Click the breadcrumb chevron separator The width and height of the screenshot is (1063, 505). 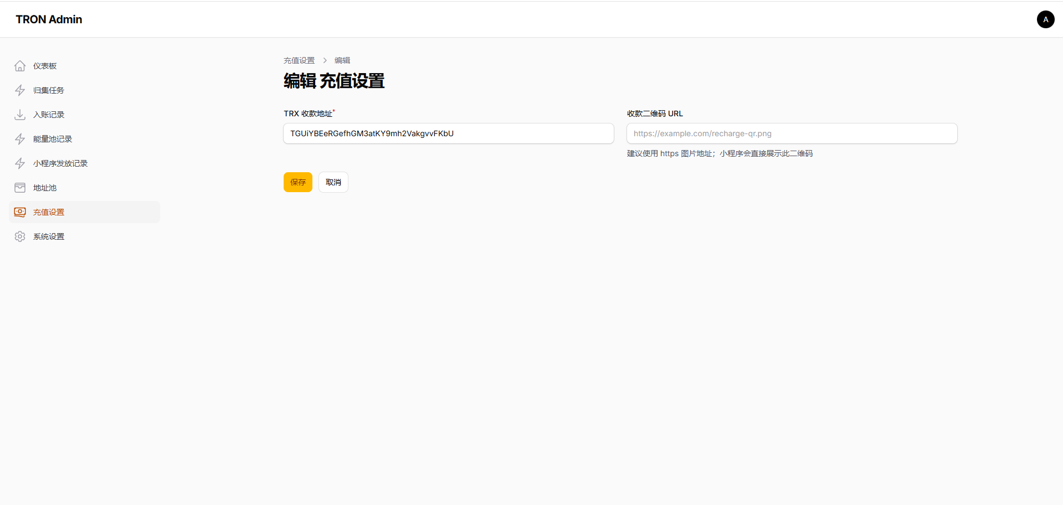click(325, 60)
